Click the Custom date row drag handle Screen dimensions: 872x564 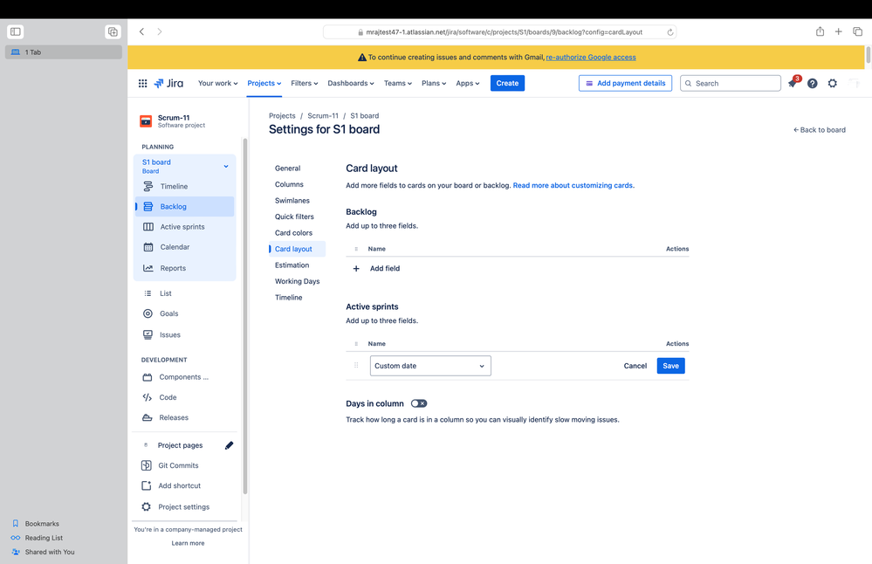coord(356,366)
